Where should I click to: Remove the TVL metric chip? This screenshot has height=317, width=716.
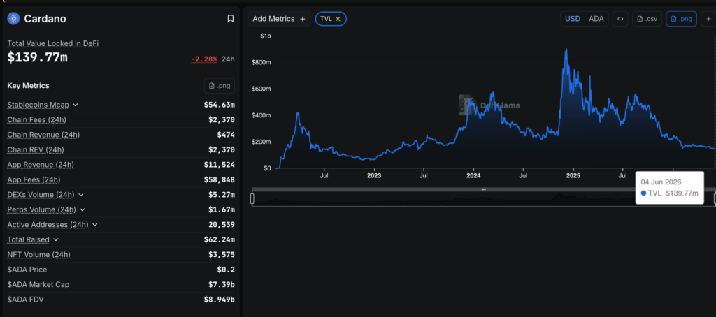coord(338,19)
